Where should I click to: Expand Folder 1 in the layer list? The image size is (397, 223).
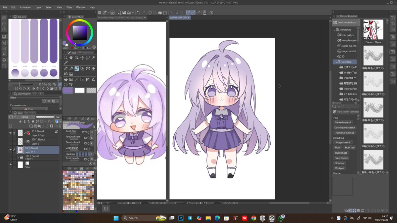(x=18, y=157)
